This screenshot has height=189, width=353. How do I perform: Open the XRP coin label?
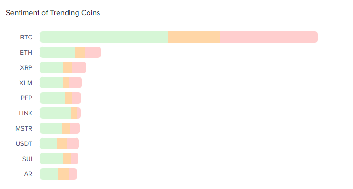pos(26,67)
